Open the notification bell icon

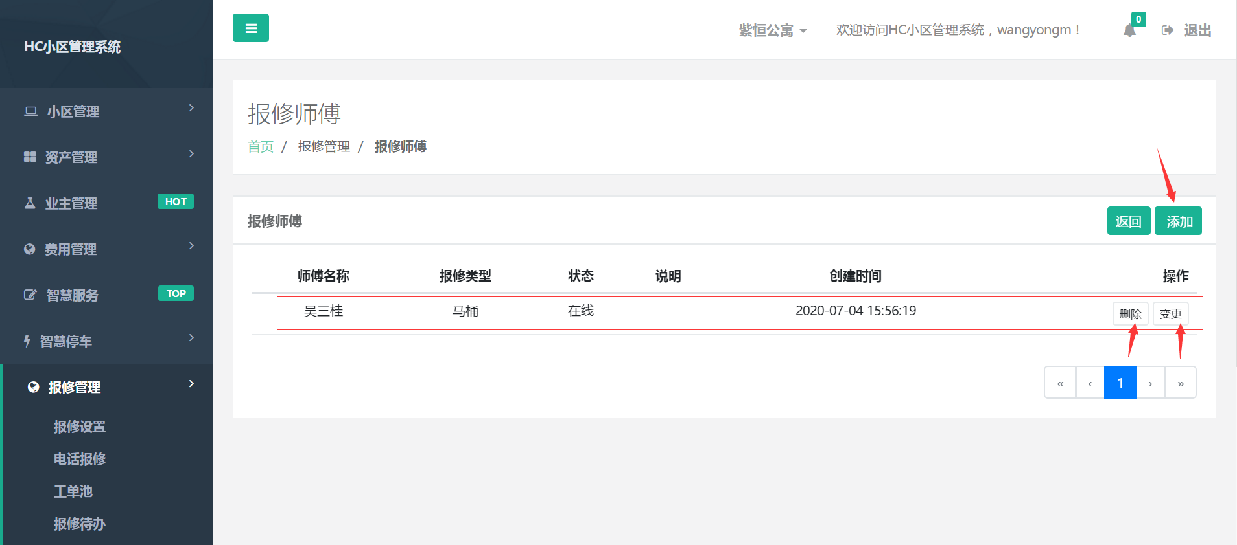point(1129,30)
